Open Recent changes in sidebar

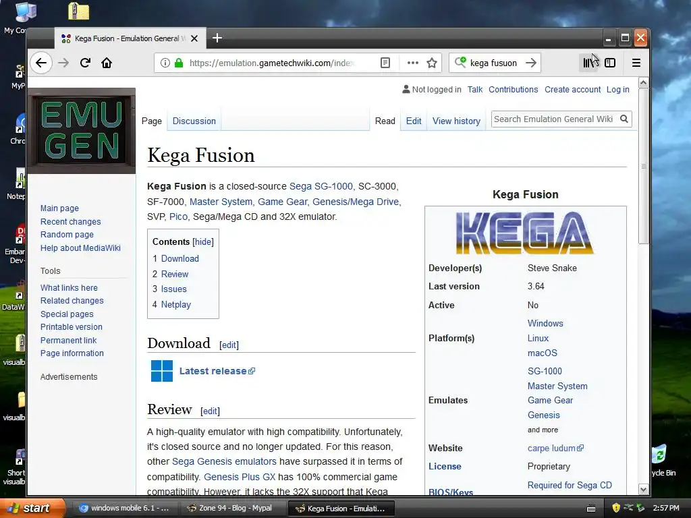point(70,221)
